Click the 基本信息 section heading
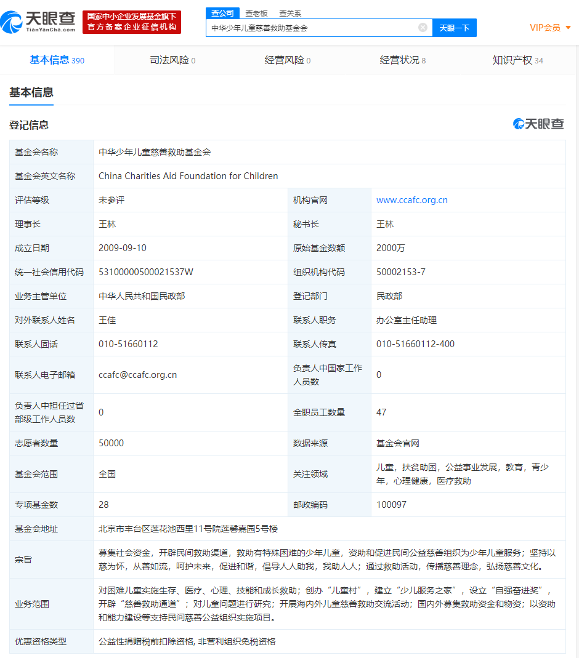 pyautogui.click(x=31, y=92)
